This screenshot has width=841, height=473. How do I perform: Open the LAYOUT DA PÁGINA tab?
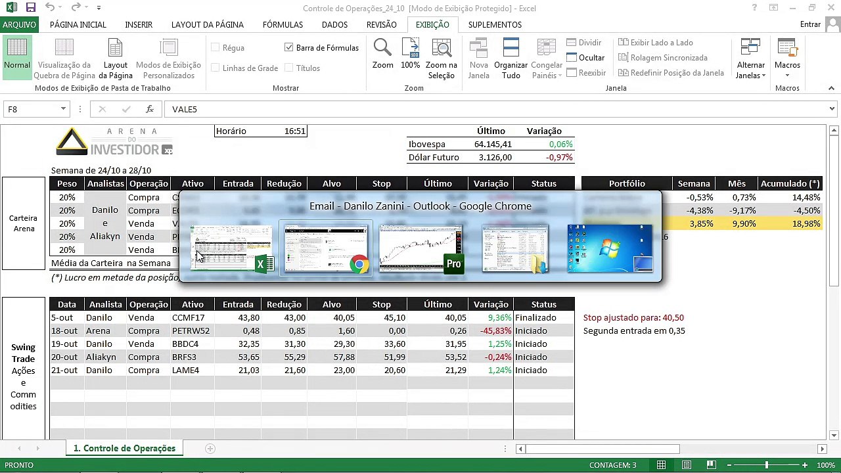tap(208, 24)
